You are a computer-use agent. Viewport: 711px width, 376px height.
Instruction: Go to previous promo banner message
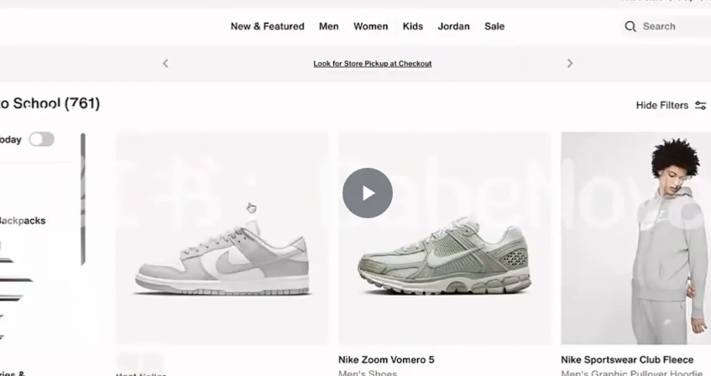click(165, 64)
